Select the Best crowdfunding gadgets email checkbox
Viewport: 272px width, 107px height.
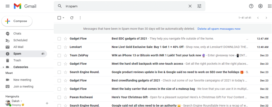click(x=59, y=81)
